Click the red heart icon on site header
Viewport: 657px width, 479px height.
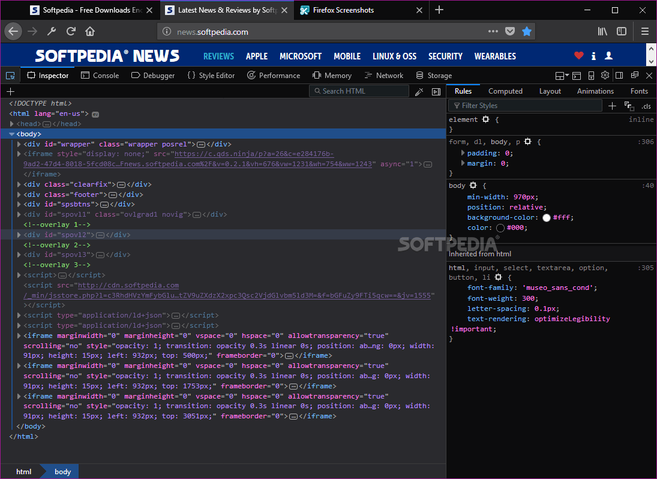point(578,55)
